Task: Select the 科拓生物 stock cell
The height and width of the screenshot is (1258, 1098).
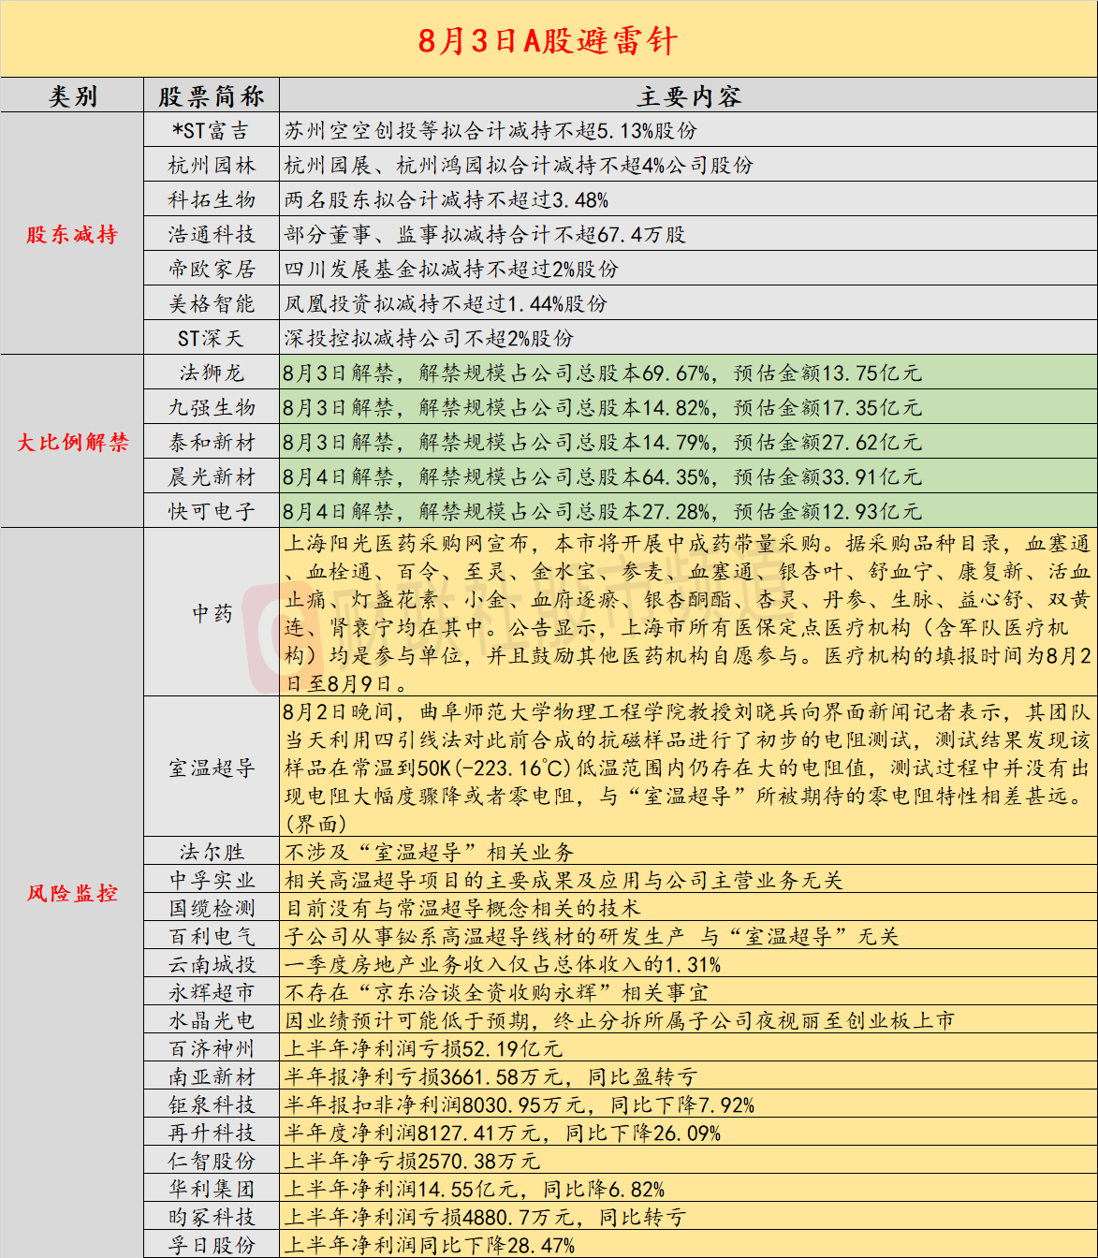Action: [x=212, y=200]
